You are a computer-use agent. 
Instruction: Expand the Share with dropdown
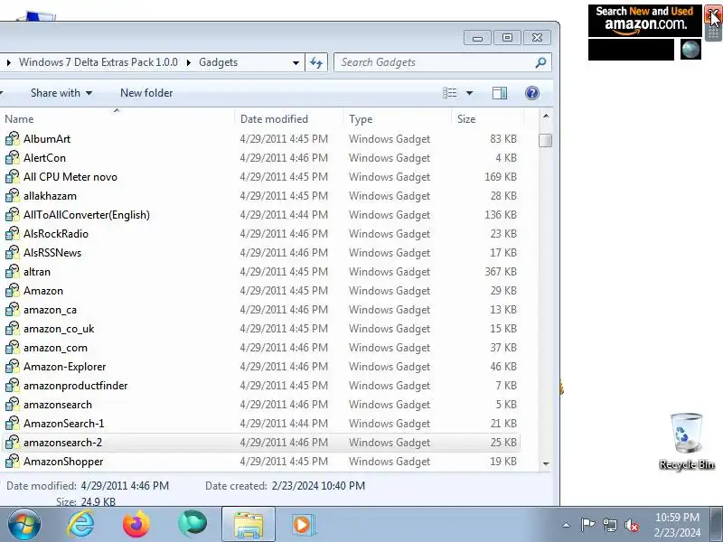[x=89, y=93]
